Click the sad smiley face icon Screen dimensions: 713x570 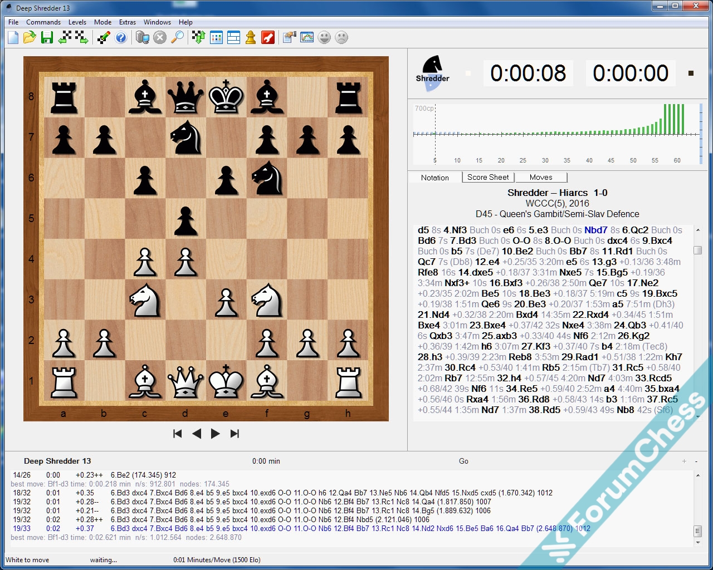pos(341,37)
